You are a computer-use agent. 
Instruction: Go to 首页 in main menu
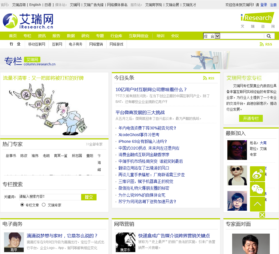(x=13, y=36)
